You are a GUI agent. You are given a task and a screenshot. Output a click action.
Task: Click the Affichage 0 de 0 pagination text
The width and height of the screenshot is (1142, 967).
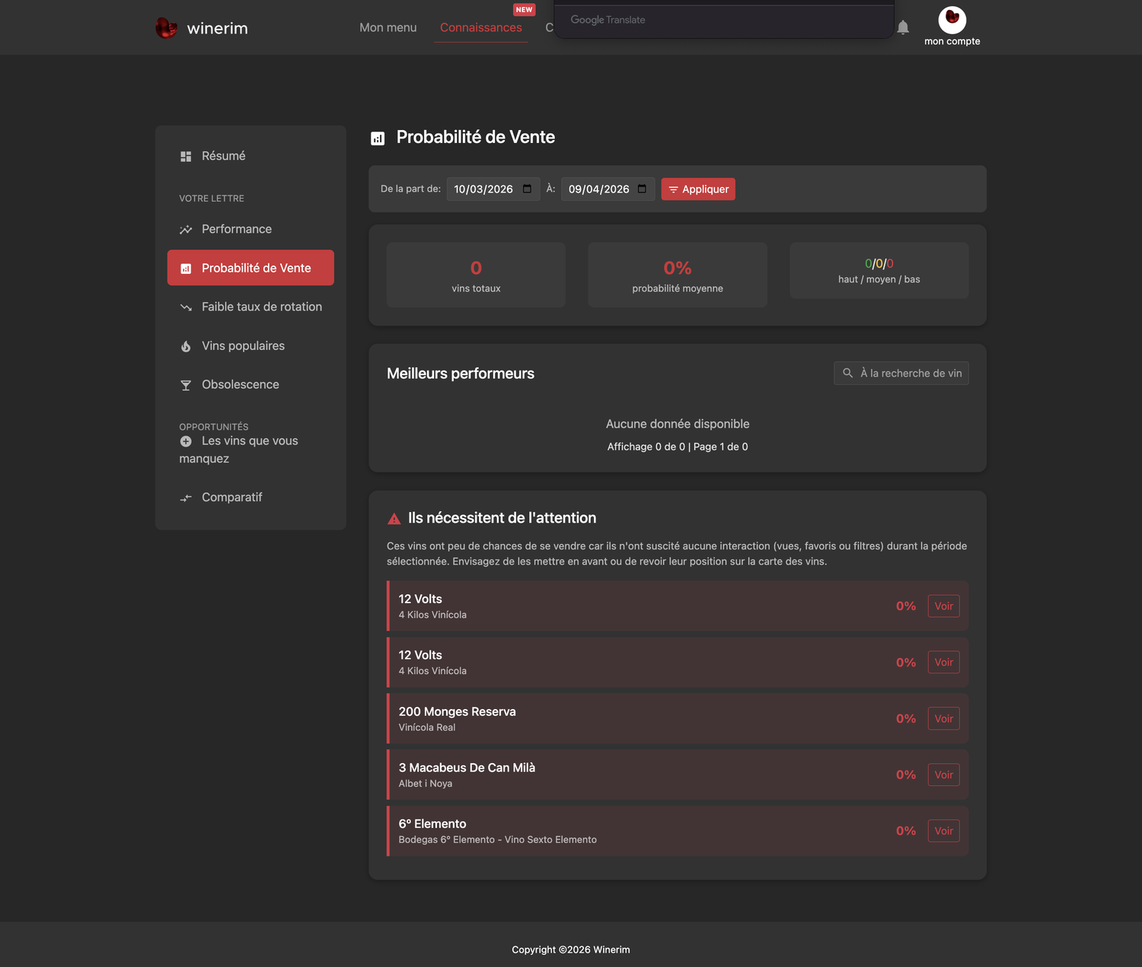pos(678,447)
